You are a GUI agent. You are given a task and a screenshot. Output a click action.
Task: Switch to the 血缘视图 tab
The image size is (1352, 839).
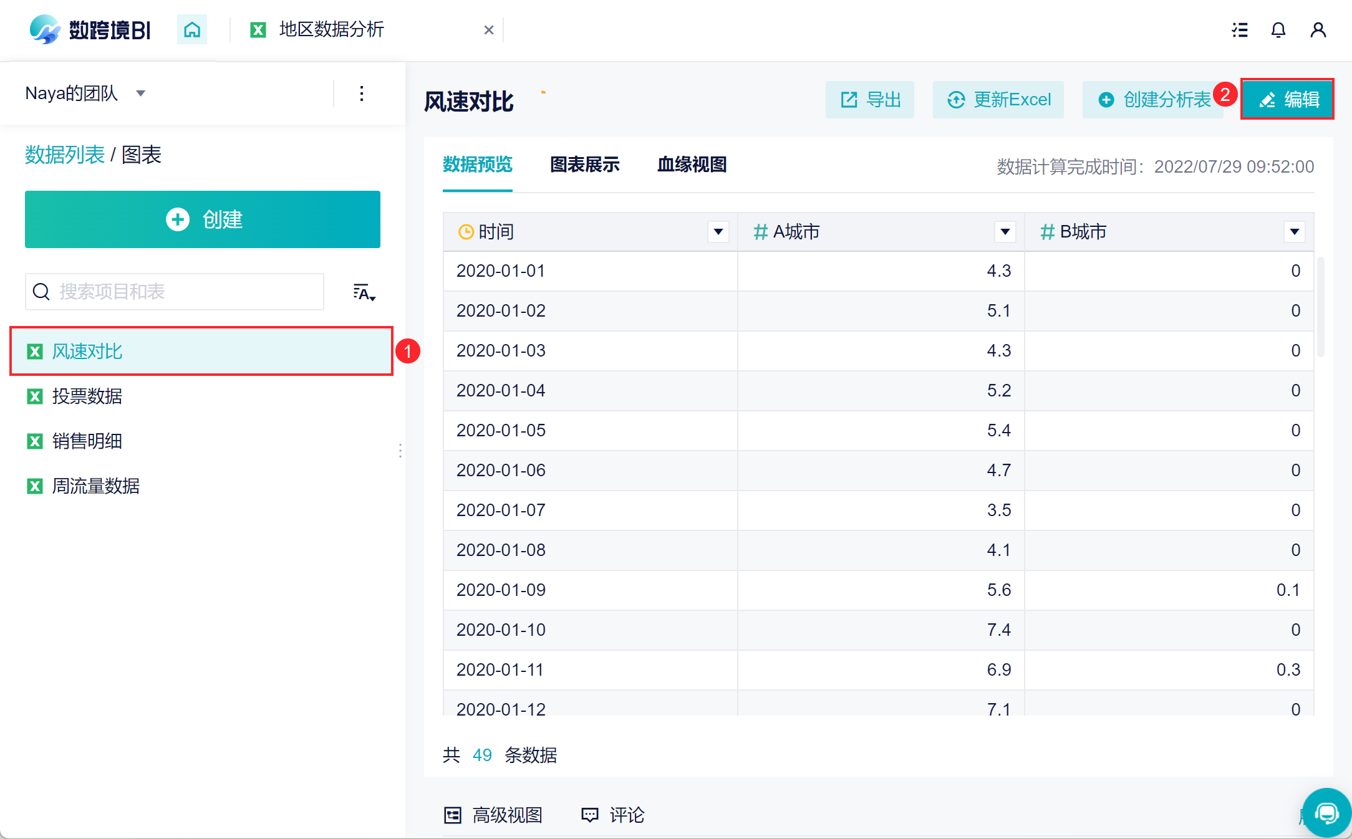(x=692, y=165)
